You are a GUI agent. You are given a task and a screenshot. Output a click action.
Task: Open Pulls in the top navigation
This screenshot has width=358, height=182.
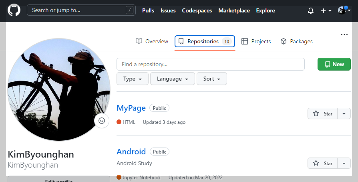coord(148,10)
